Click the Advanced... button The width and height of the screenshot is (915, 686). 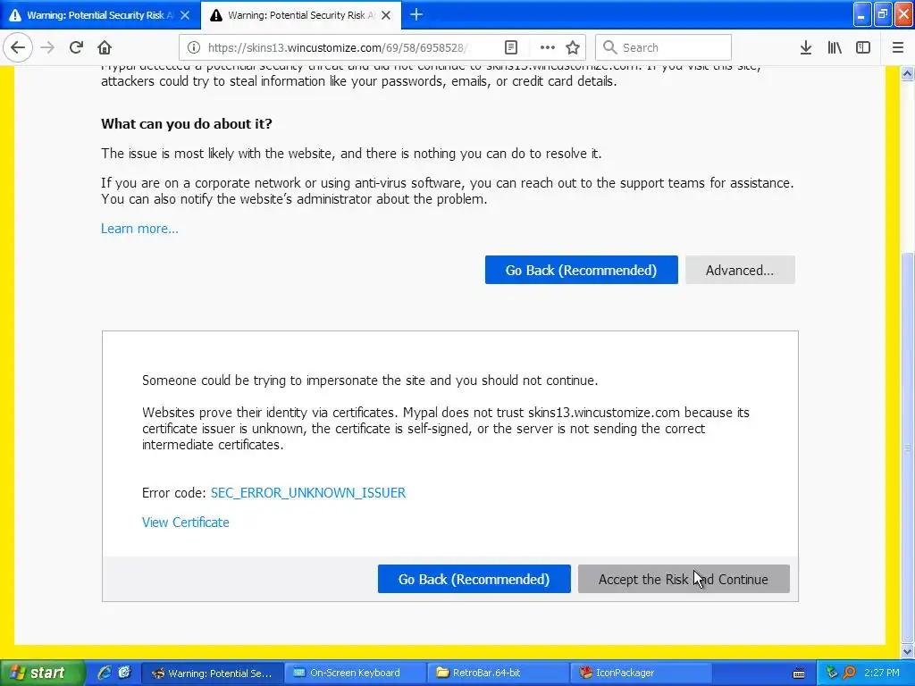pyautogui.click(x=740, y=270)
